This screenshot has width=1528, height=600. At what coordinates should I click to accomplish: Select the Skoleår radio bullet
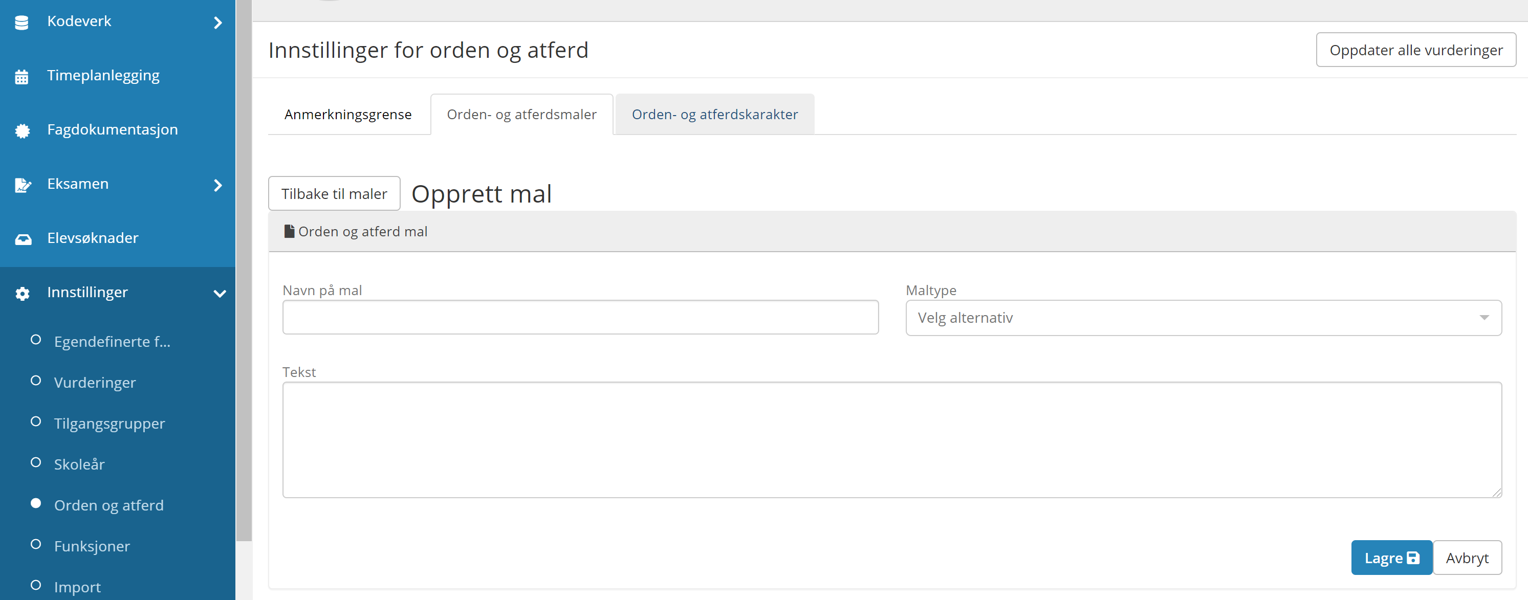click(36, 462)
